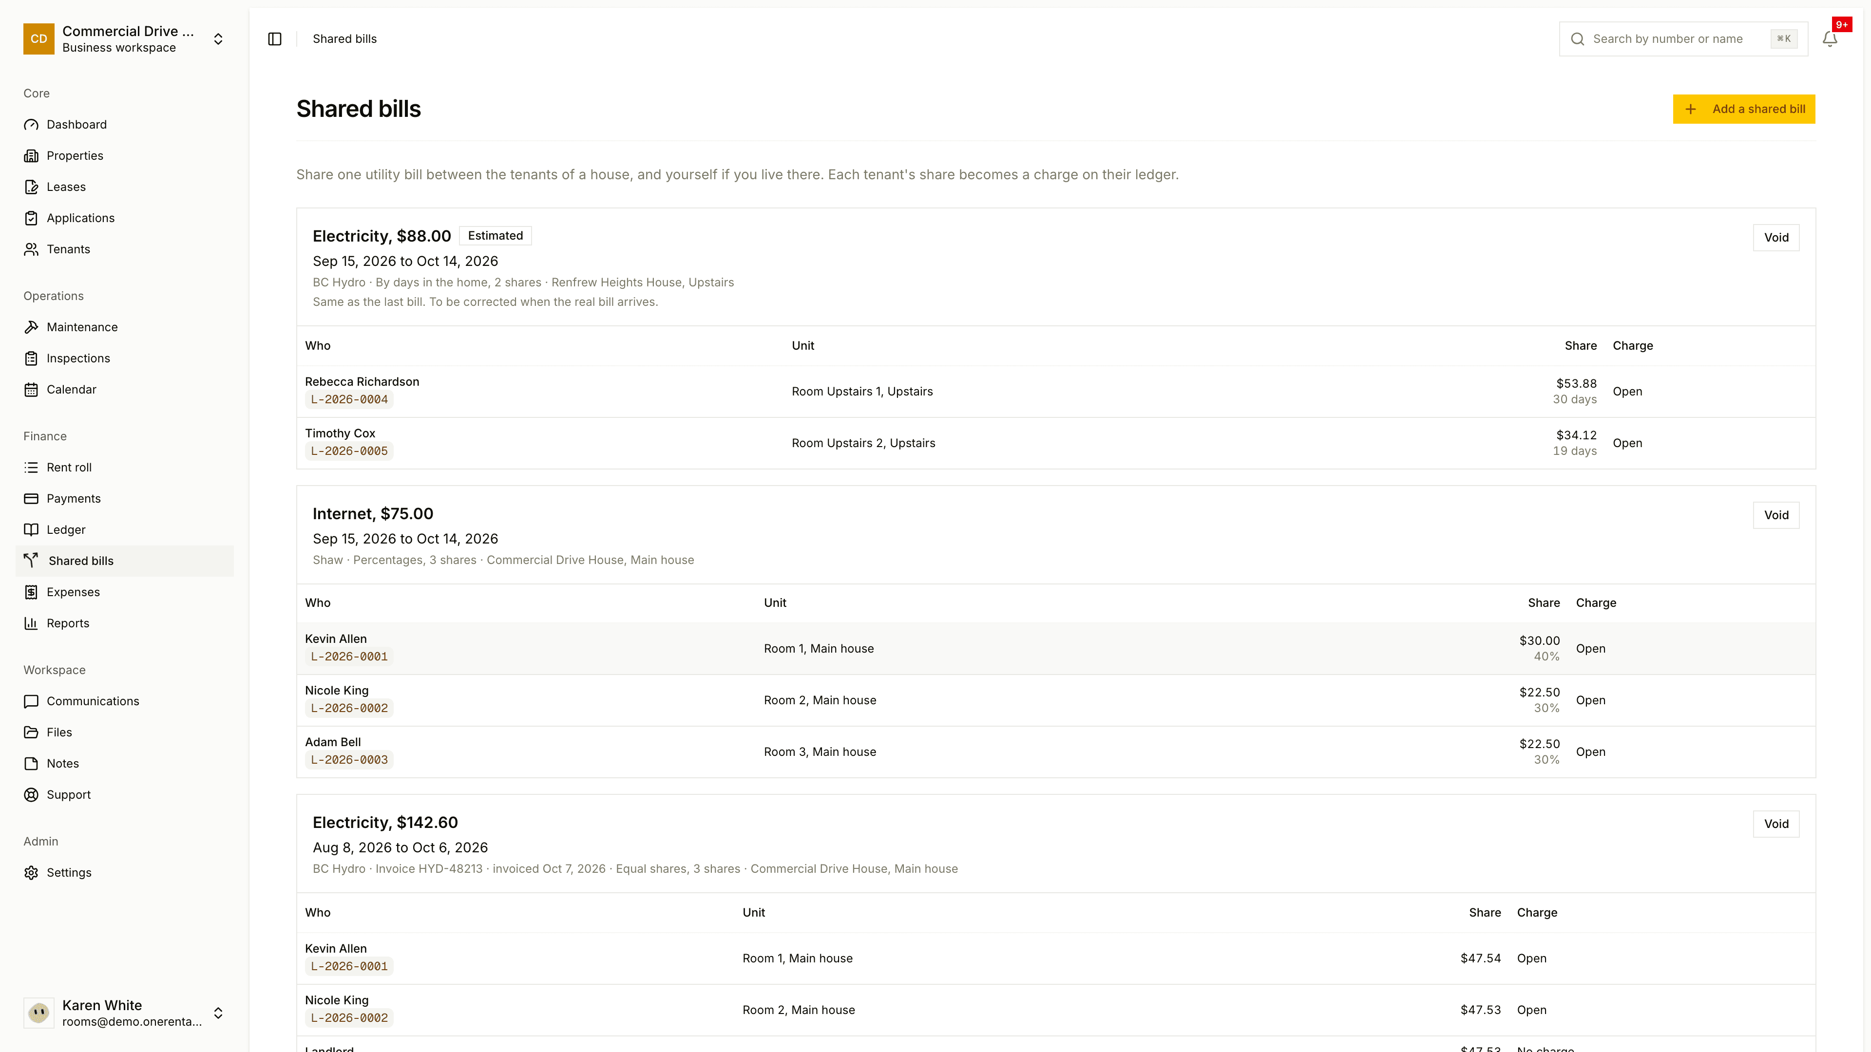The width and height of the screenshot is (1871, 1052).
Task: Click the Applications clipboard icon
Action: coord(31,218)
